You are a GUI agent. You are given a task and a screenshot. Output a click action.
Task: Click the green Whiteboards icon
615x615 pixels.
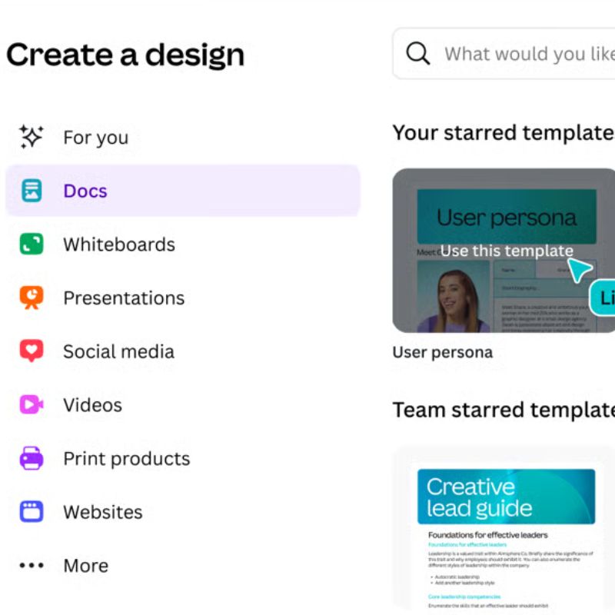pos(32,244)
